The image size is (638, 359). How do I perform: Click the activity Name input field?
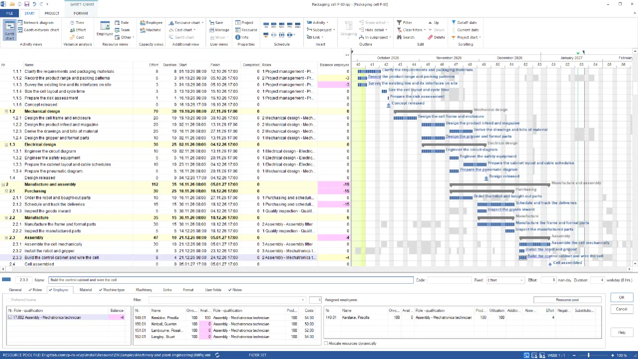tap(231, 280)
